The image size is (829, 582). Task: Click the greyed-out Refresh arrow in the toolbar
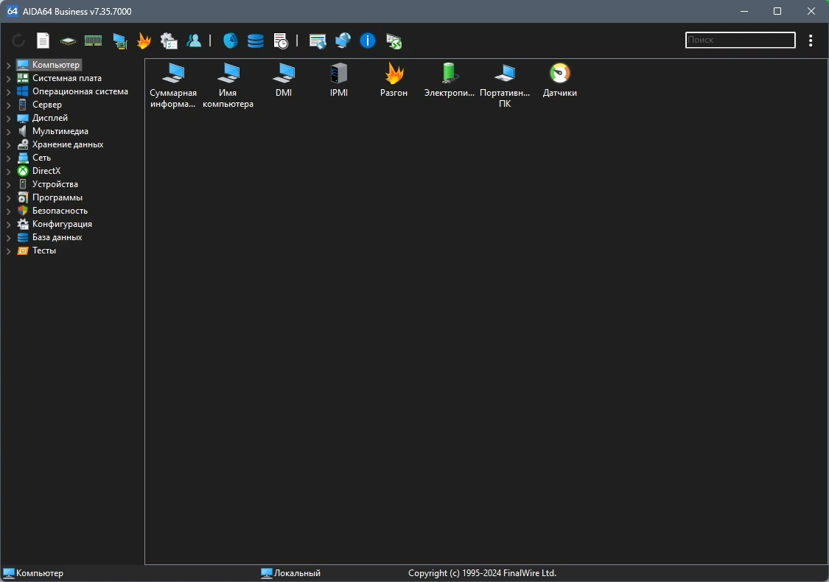(x=18, y=41)
